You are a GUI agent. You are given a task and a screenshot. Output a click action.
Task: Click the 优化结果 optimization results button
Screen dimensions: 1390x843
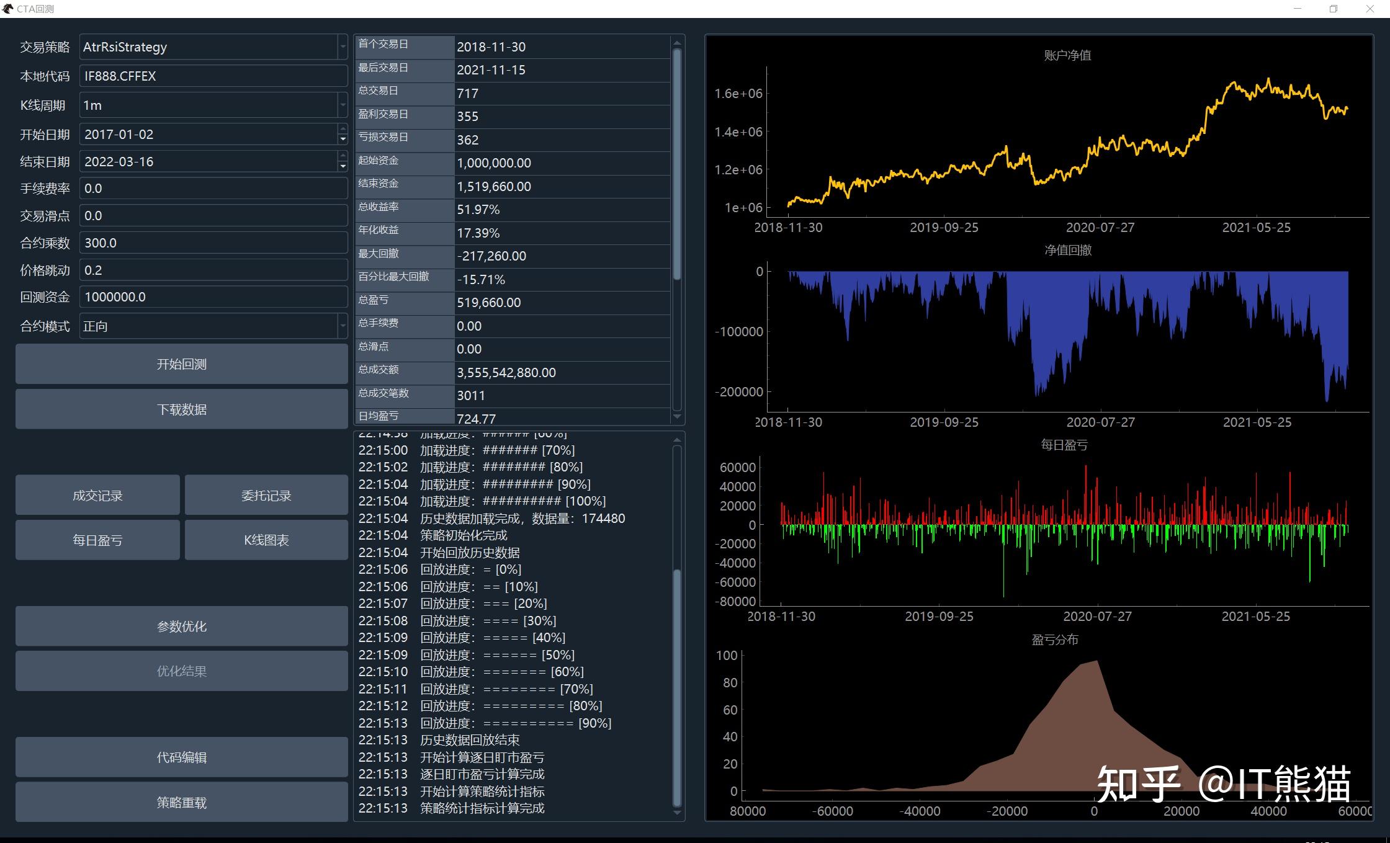pyautogui.click(x=181, y=671)
